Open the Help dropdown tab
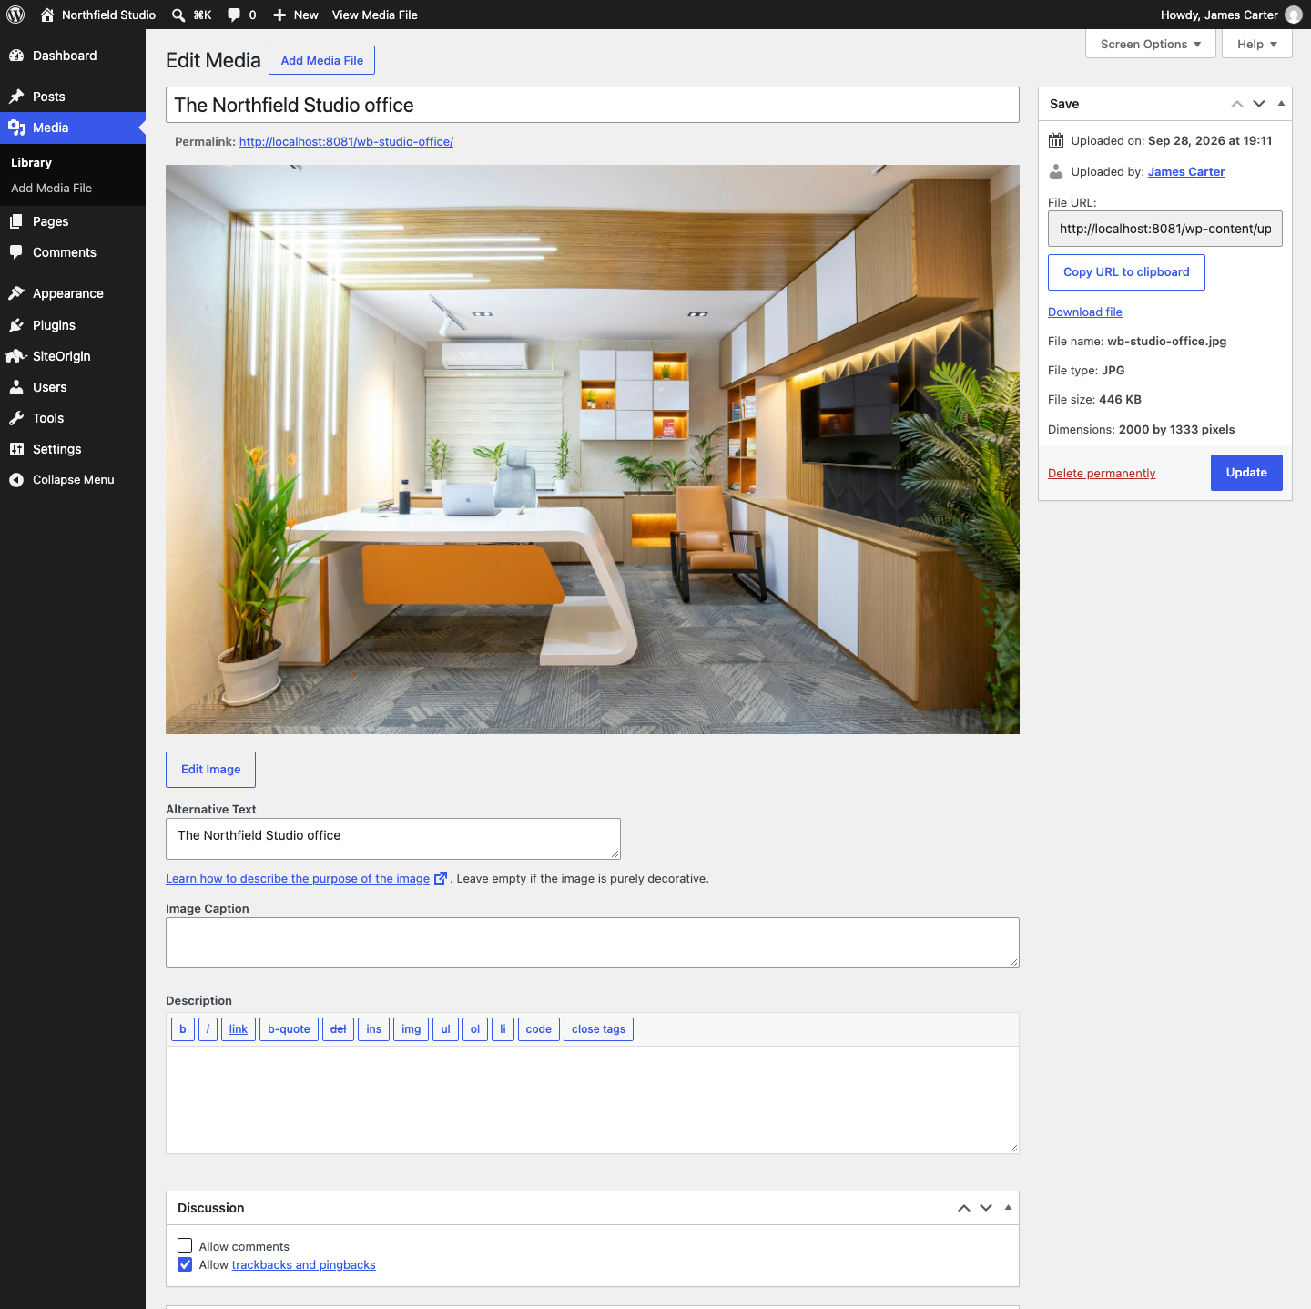The image size is (1311, 1309). click(1257, 44)
